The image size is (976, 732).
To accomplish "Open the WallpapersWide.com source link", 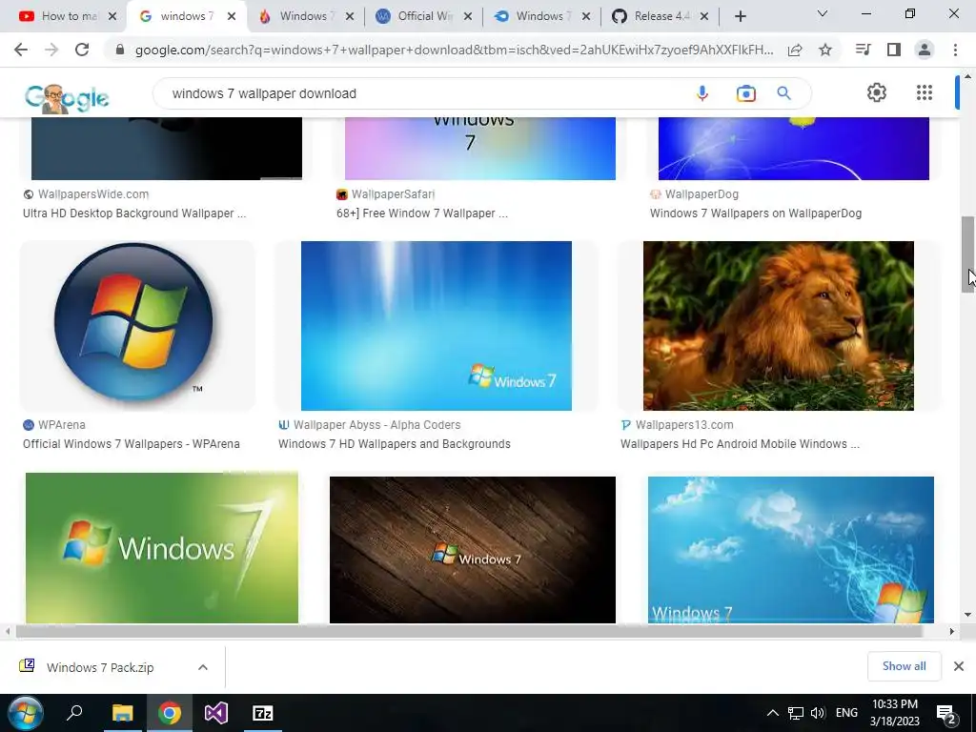I will [x=92, y=194].
